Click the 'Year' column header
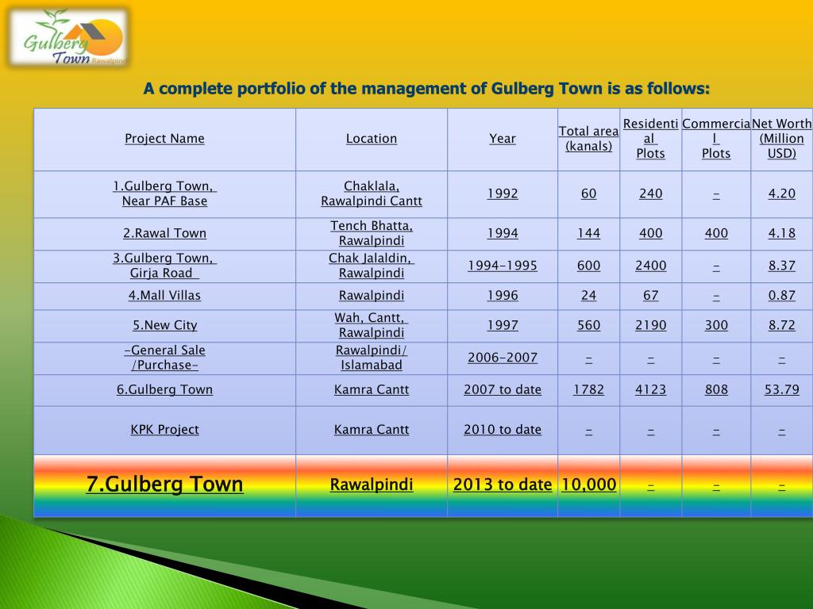This screenshot has width=813, height=609. pyautogui.click(x=503, y=139)
